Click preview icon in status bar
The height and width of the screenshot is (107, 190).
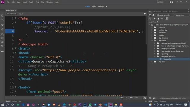tap(144, 98)
